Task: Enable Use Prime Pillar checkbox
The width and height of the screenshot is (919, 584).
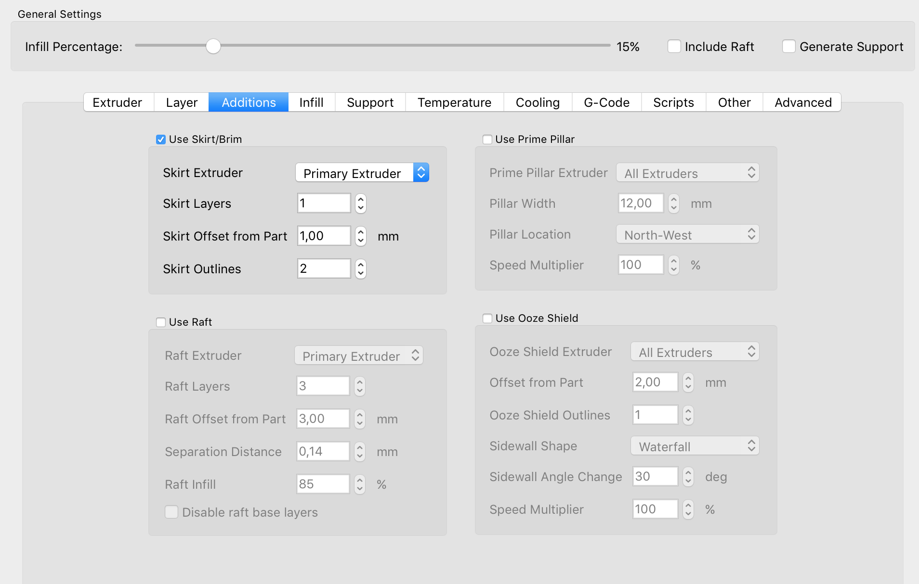Action: [487, 140]
